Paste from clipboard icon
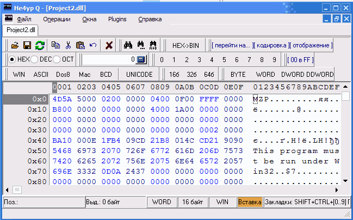 pyautogui.click(x=80, y=45)
